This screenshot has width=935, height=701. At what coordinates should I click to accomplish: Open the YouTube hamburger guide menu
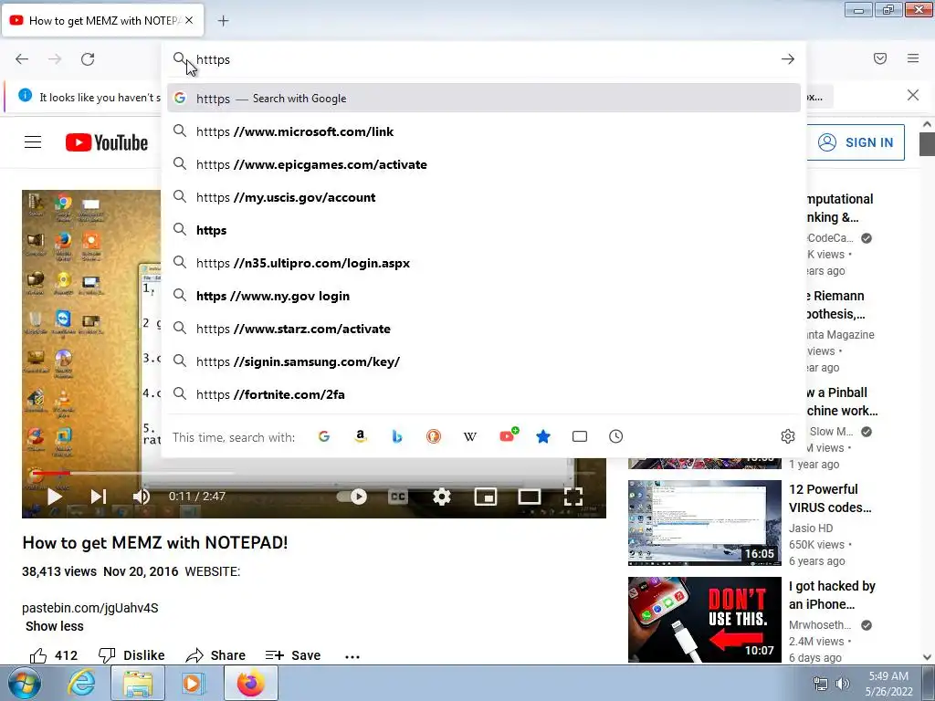33,141
